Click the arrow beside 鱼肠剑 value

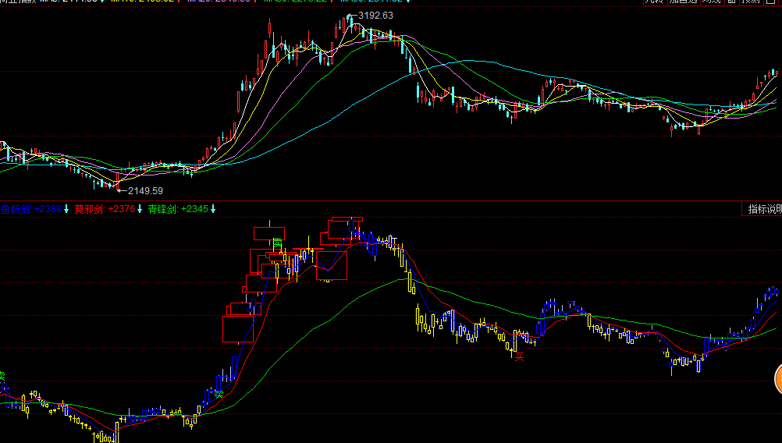coord(67,209)
